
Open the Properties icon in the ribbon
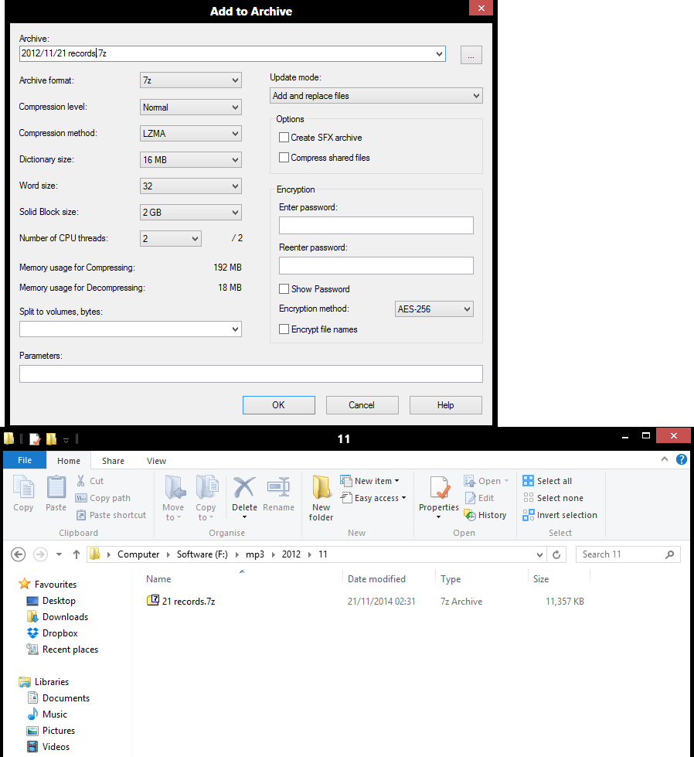(439, 489)
